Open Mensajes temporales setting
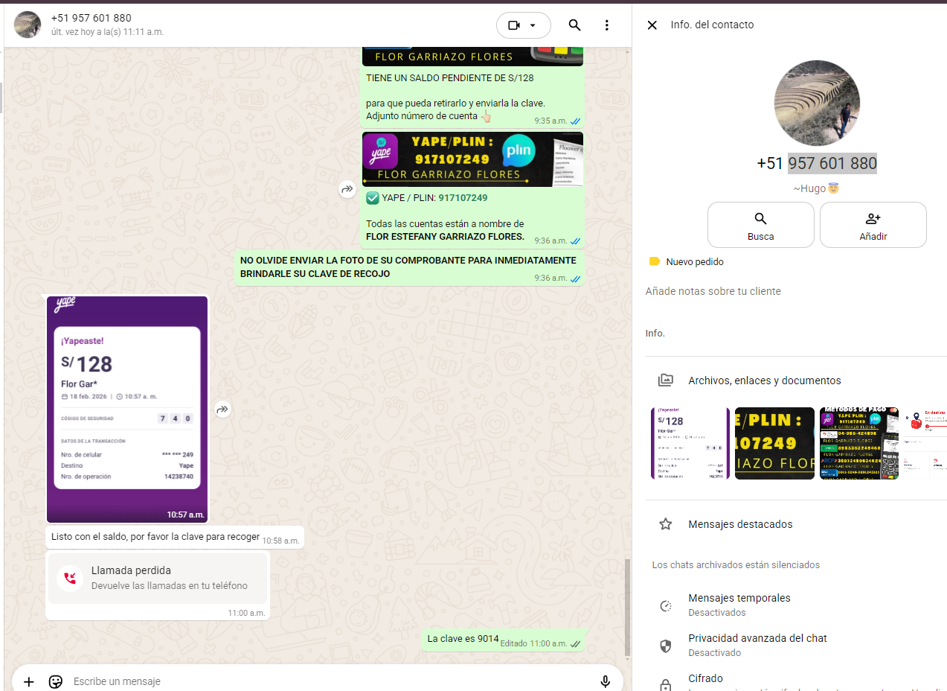 click(739, 605)
